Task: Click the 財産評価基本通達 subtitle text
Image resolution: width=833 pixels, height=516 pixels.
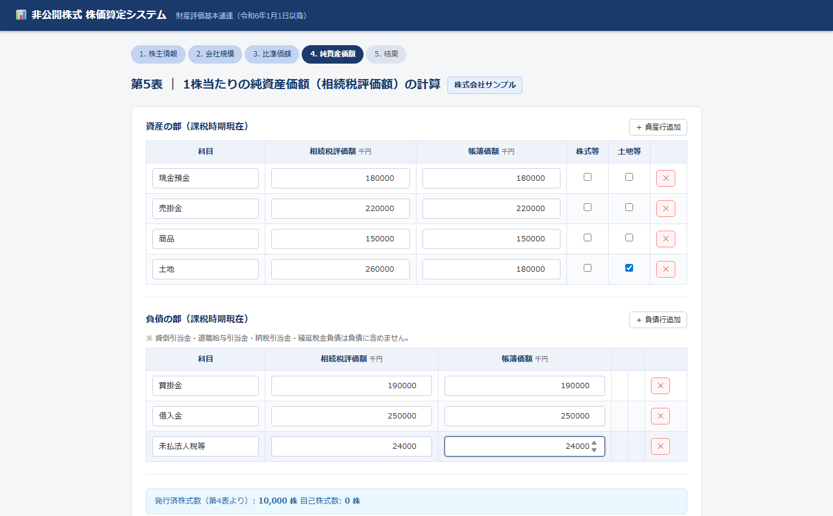Action: [x=242, y=15]
